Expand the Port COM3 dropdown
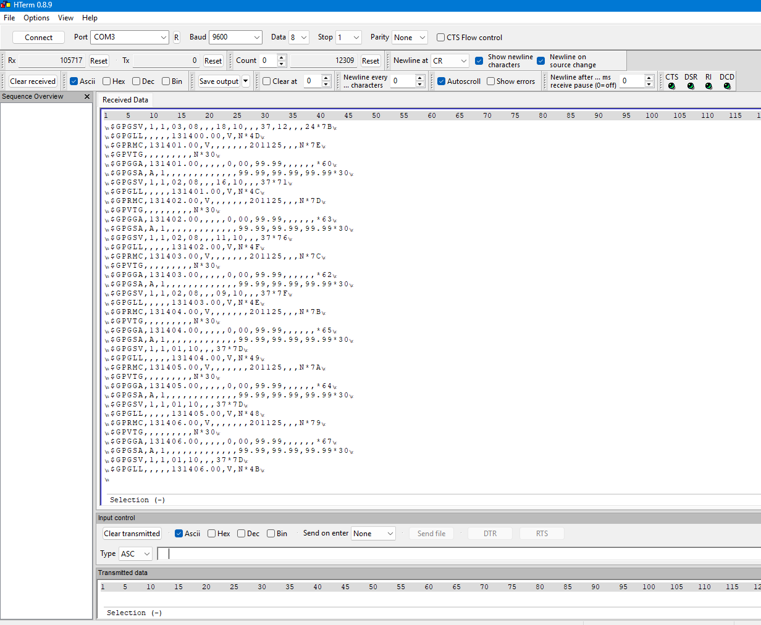Screen dimensions: 761x625 point(130,38)
